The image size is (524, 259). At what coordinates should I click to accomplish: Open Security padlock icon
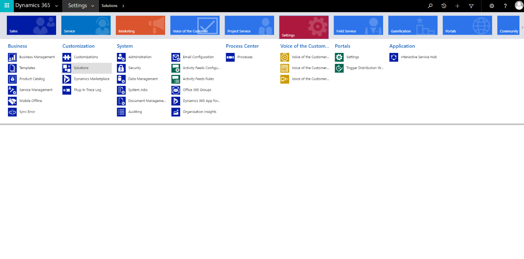pyautogui.click(x=121, y=68)
